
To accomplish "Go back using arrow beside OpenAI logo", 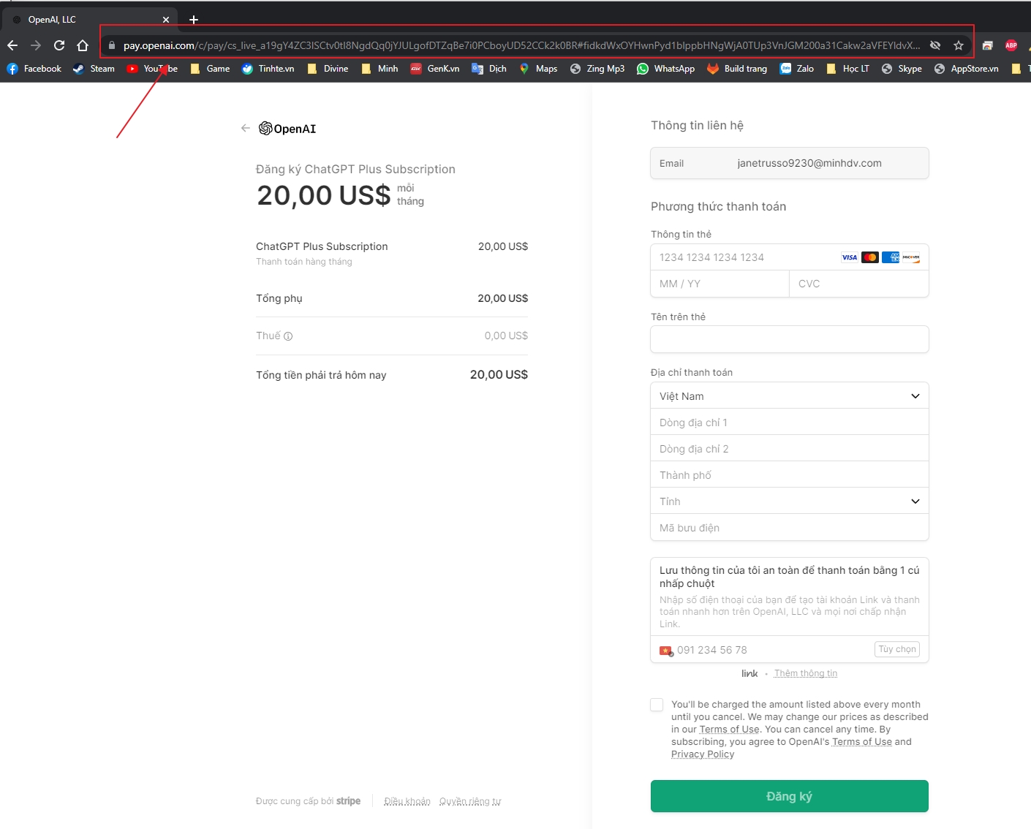I will click(246, 128).
